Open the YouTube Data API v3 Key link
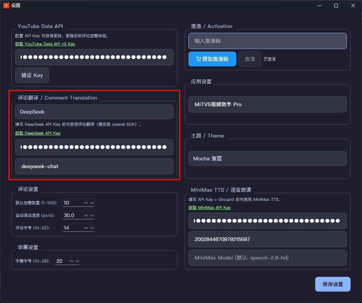This screenshot has height=303, width=362. pos(45,44)
